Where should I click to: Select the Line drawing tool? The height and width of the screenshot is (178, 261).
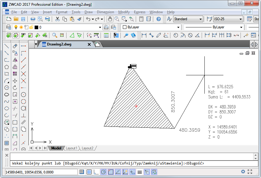click(7, 46)
